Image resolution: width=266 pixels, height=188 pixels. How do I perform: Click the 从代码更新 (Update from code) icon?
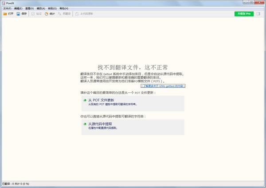77,14
